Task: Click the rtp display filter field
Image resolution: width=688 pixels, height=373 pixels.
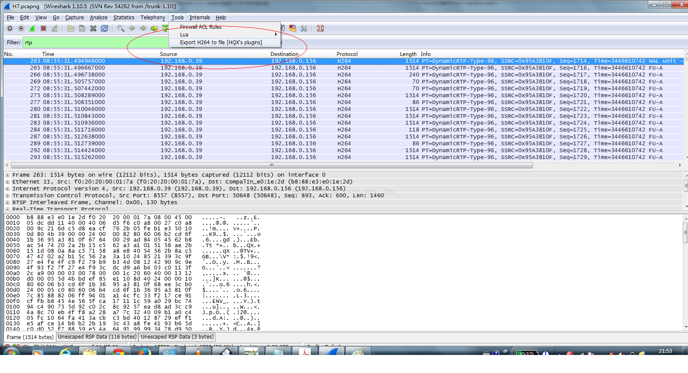Action: [x=95, y=43]
